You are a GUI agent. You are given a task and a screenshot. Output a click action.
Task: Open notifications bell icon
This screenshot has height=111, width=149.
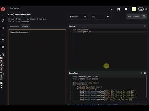pos(126,9)
